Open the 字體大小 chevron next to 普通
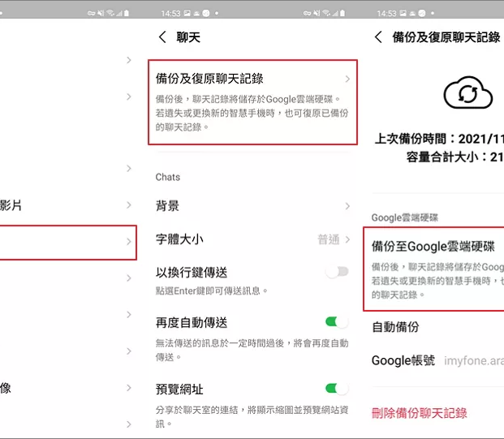This screenshot has width=504, height=439. 347,239
